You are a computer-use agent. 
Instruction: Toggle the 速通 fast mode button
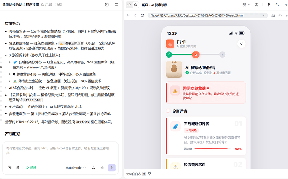tap(31, 168)
